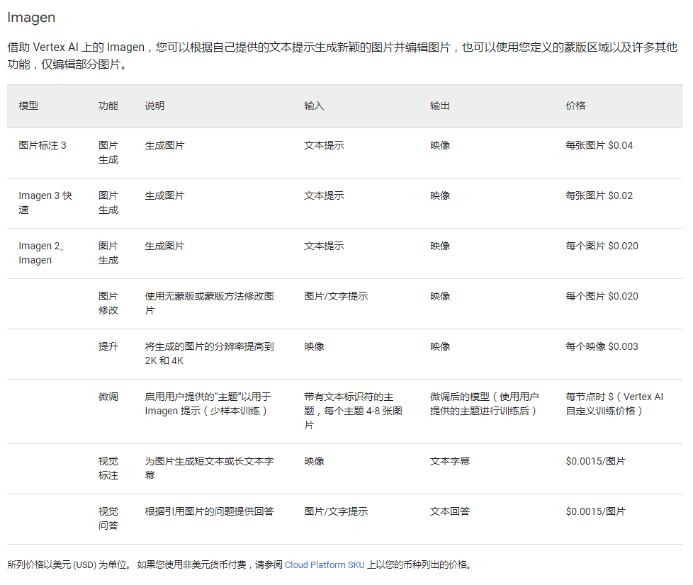The image size is (693, 585).
Task: Select the 模型 column header
Action: [x=29, y=106]
